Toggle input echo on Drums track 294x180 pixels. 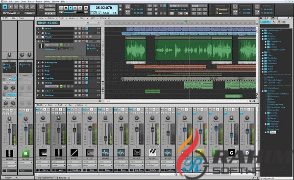point(87,29)
